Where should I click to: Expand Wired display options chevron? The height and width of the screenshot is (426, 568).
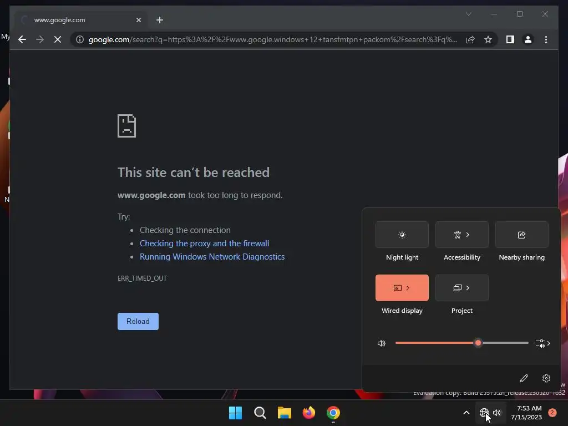coord(408,288)
